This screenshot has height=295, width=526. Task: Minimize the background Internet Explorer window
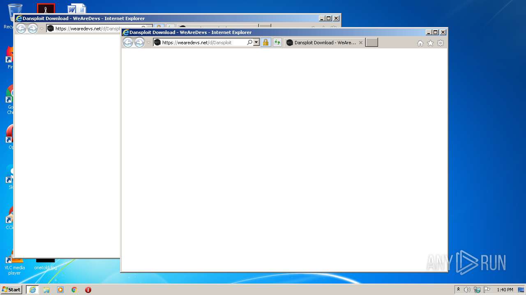[322, 18]
